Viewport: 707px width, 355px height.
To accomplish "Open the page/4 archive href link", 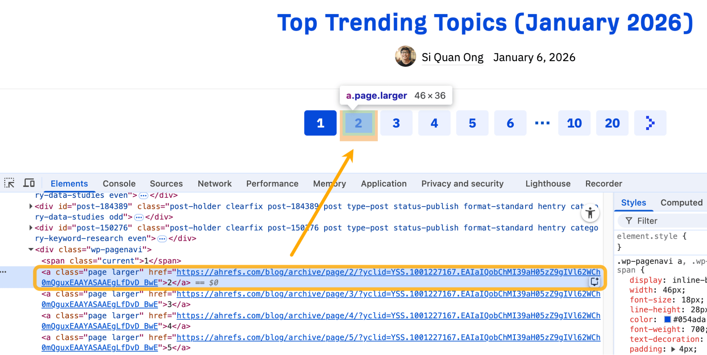I will tap(388, 316).
